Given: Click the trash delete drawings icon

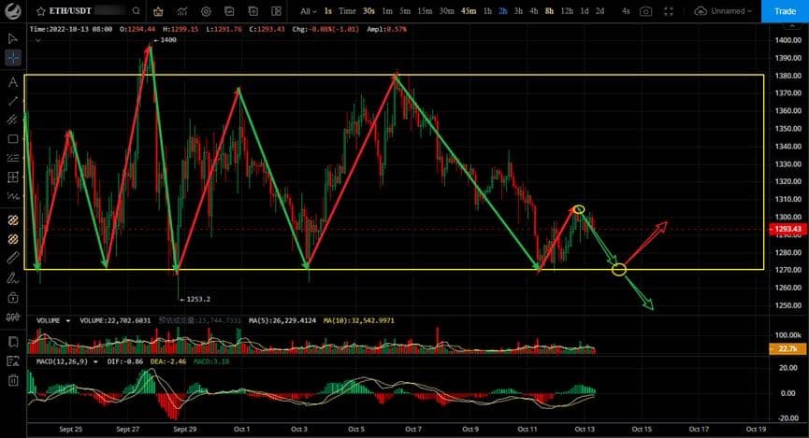Looking at the screenshot, I should 13,380.
